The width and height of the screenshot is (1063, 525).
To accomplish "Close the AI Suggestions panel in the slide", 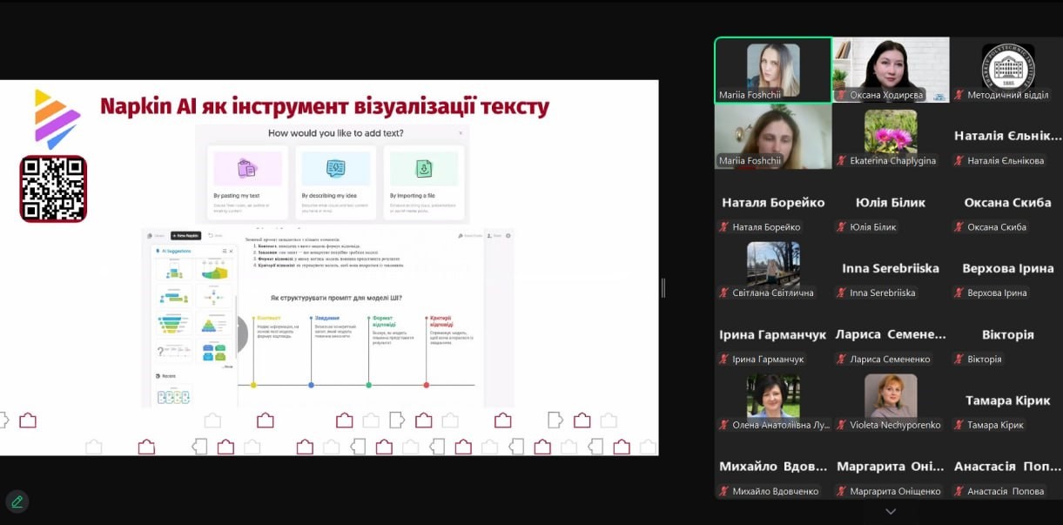I will point(231,251).
